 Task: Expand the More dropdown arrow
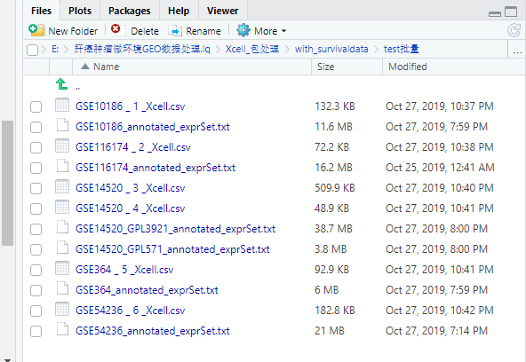coord(283,31)
